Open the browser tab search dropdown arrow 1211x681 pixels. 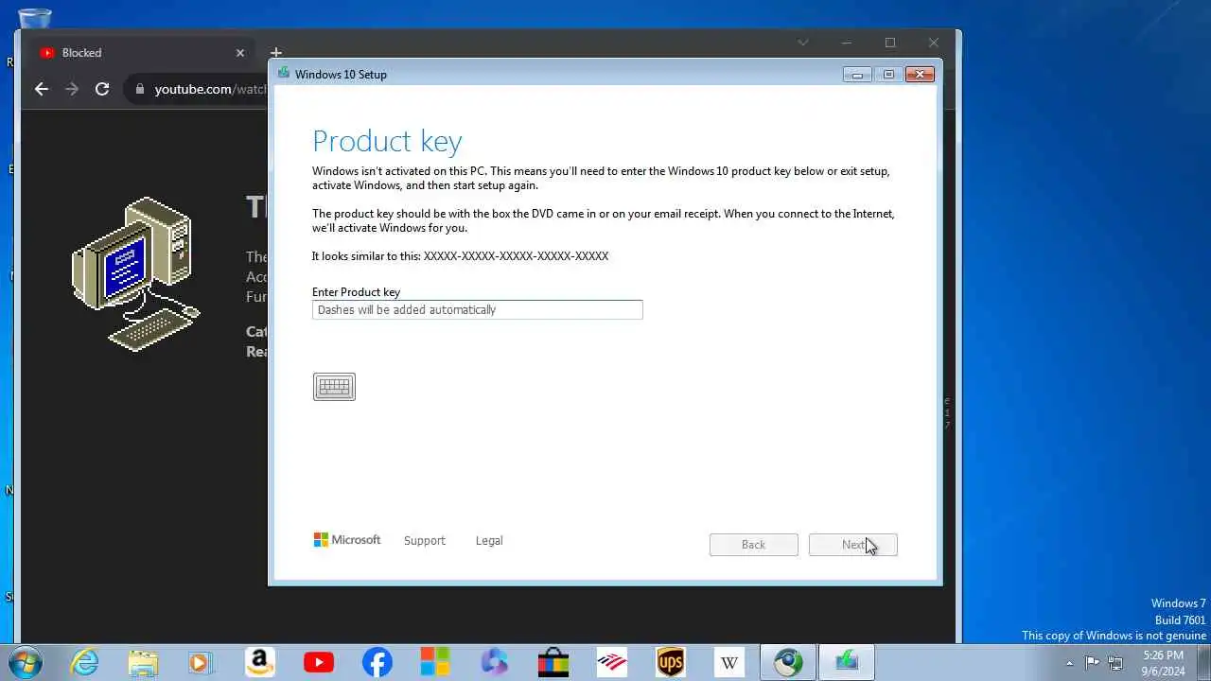[x=802, y=43]
